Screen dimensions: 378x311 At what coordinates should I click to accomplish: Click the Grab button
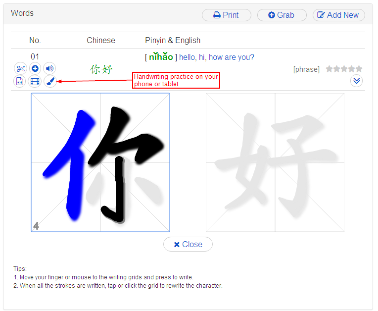tap(282, 15)
